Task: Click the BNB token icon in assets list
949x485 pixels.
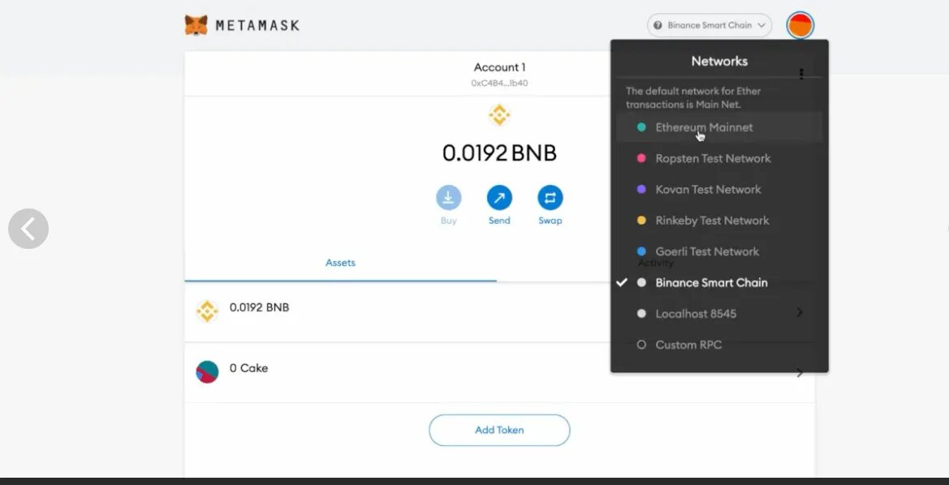Action: [x=207, y=311]
